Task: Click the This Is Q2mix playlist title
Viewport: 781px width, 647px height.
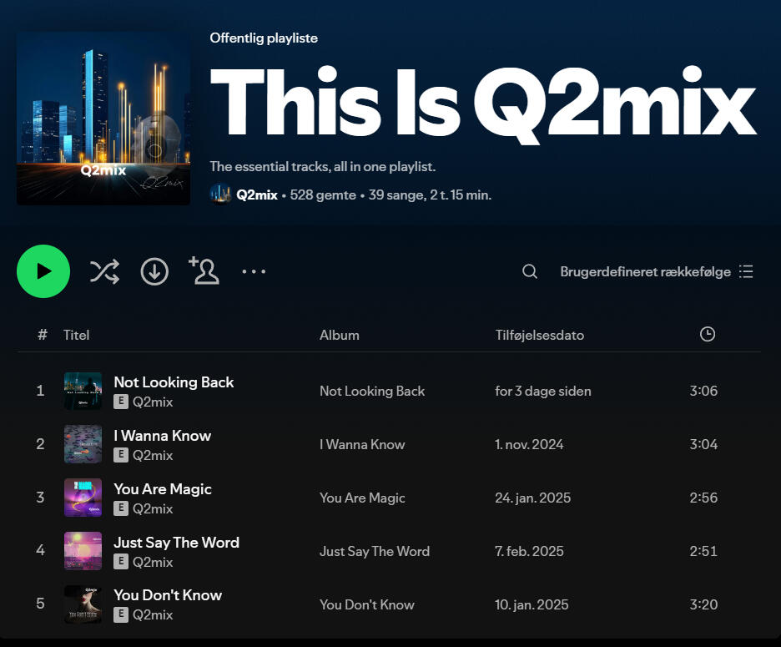Action: 482,103
